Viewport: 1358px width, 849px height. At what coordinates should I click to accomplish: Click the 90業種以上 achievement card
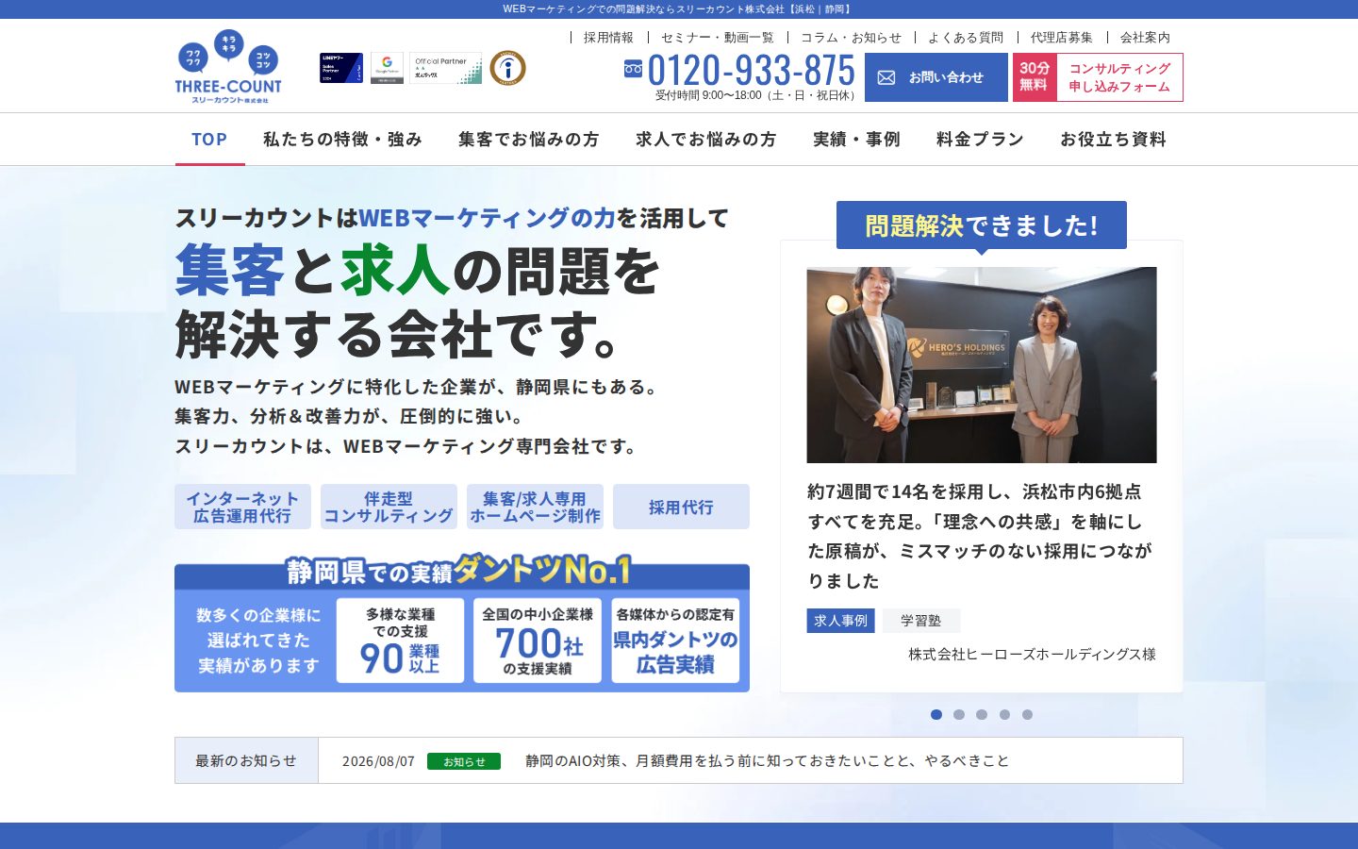pyautogui.click(x=400, y=641)
